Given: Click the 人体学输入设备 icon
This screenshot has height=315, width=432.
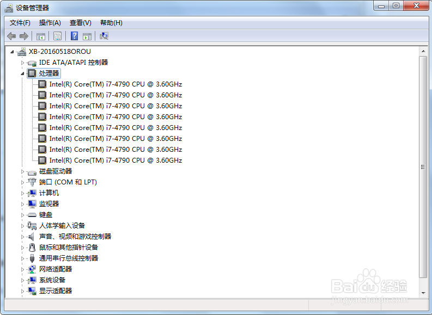Looking at the screenshot, I should point(32,226).
